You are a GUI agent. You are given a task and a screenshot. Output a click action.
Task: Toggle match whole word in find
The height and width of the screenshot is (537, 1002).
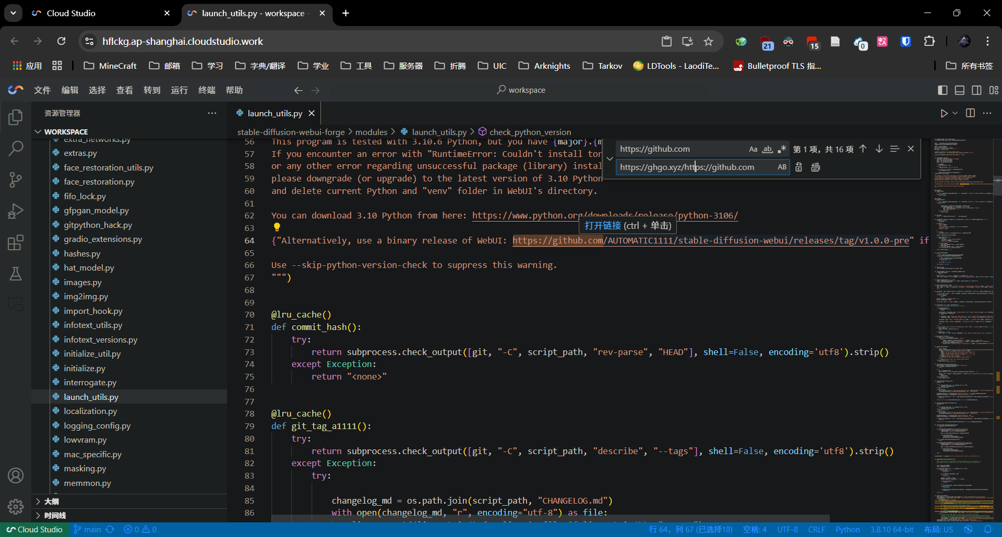(767, 149)
